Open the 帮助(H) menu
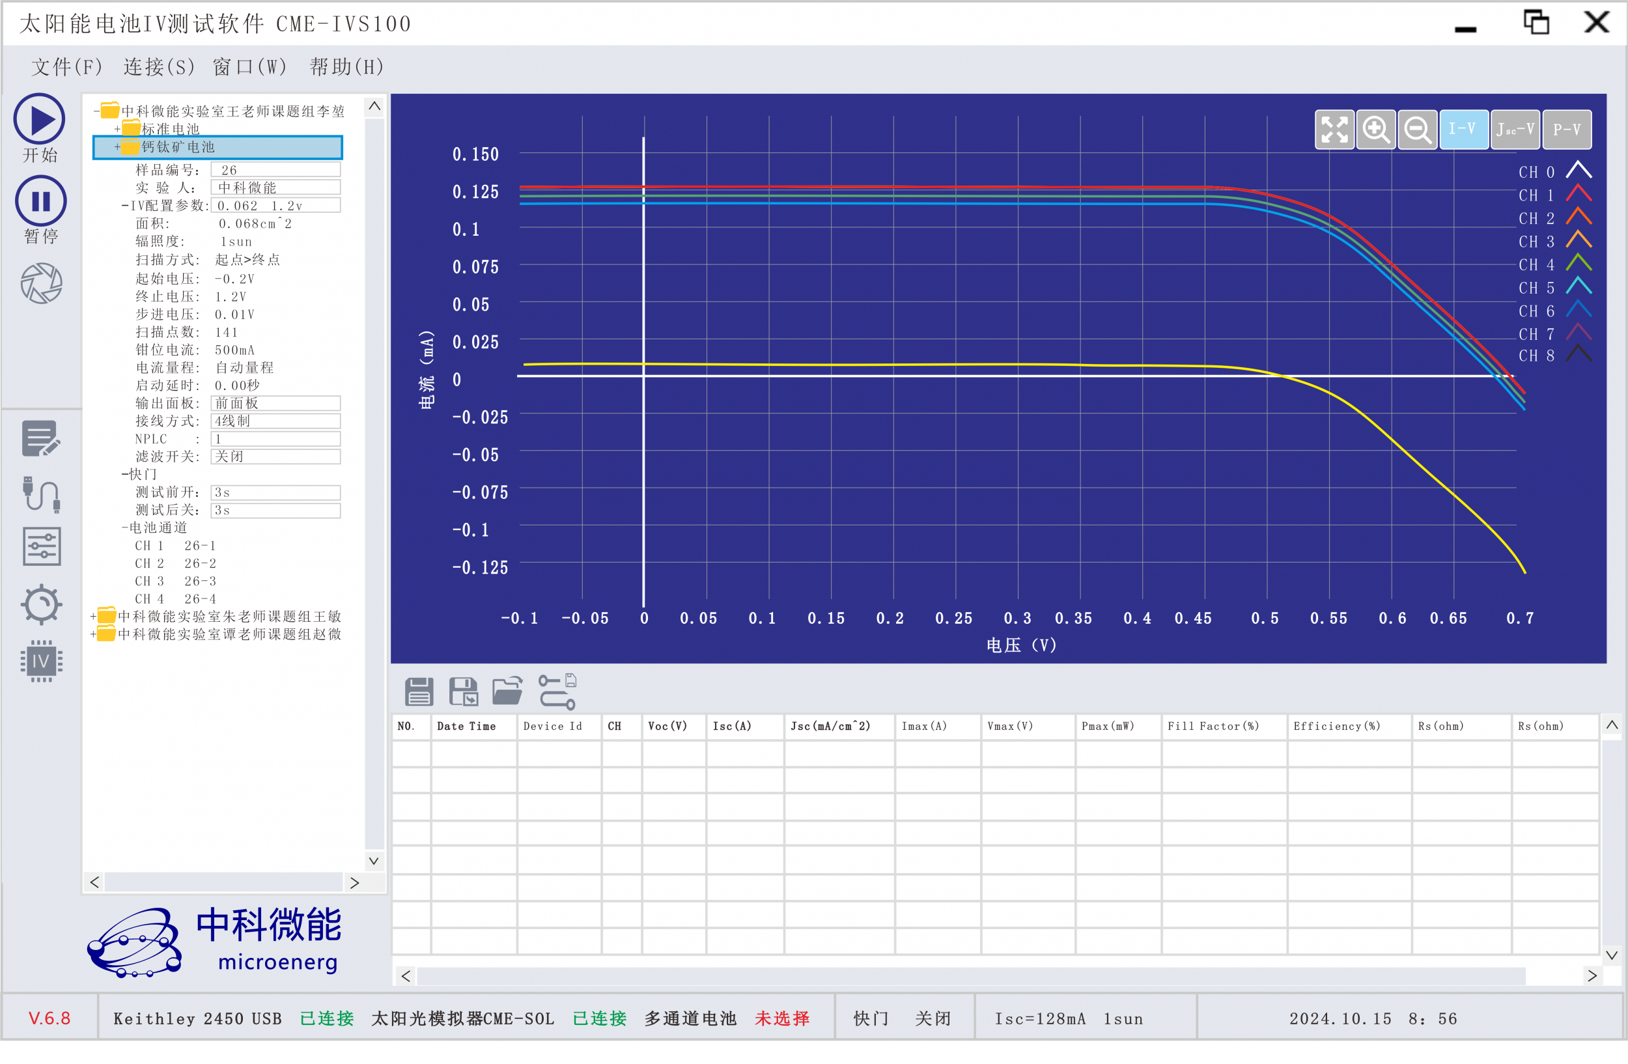This screenshot has height=1064, width=1628. (346, 67)
